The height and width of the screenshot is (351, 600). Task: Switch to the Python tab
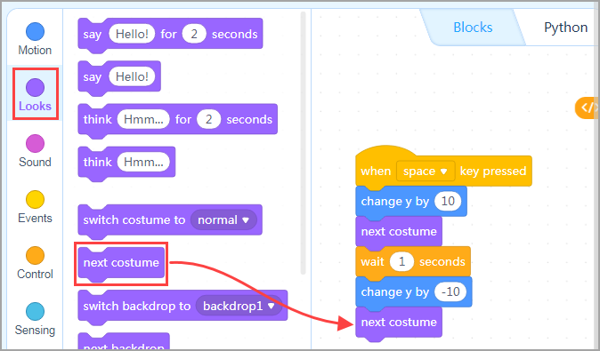[x=565, y=28]
